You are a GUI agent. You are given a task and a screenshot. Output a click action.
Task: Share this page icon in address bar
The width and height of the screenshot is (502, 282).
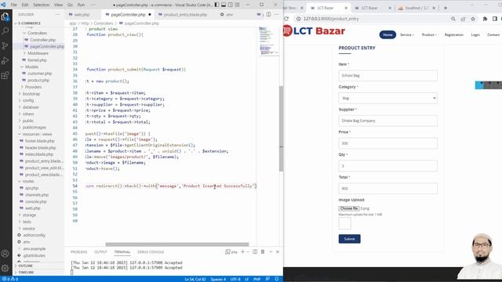(463, 19)
